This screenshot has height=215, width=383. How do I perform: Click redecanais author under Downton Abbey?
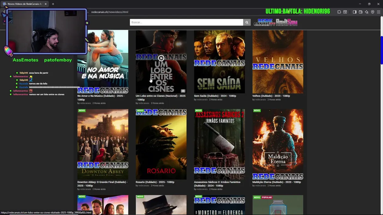(x=85, y=189)
